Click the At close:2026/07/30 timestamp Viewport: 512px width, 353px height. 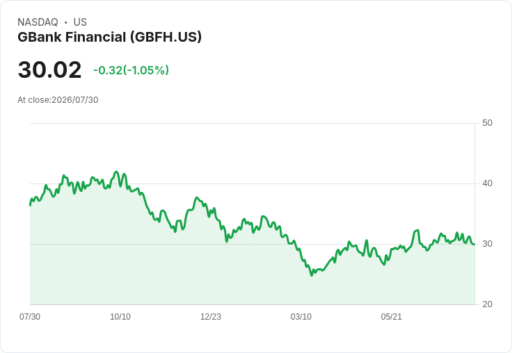coord(58,100)
